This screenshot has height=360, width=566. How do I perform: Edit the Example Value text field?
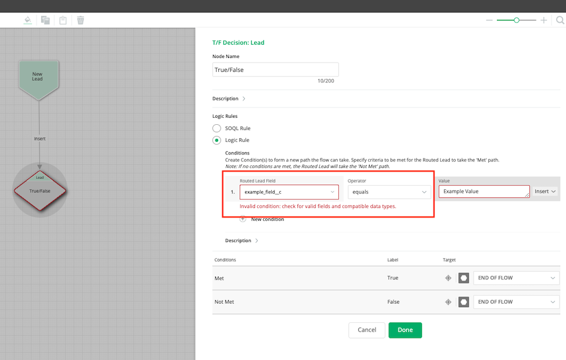coord(484,192)
